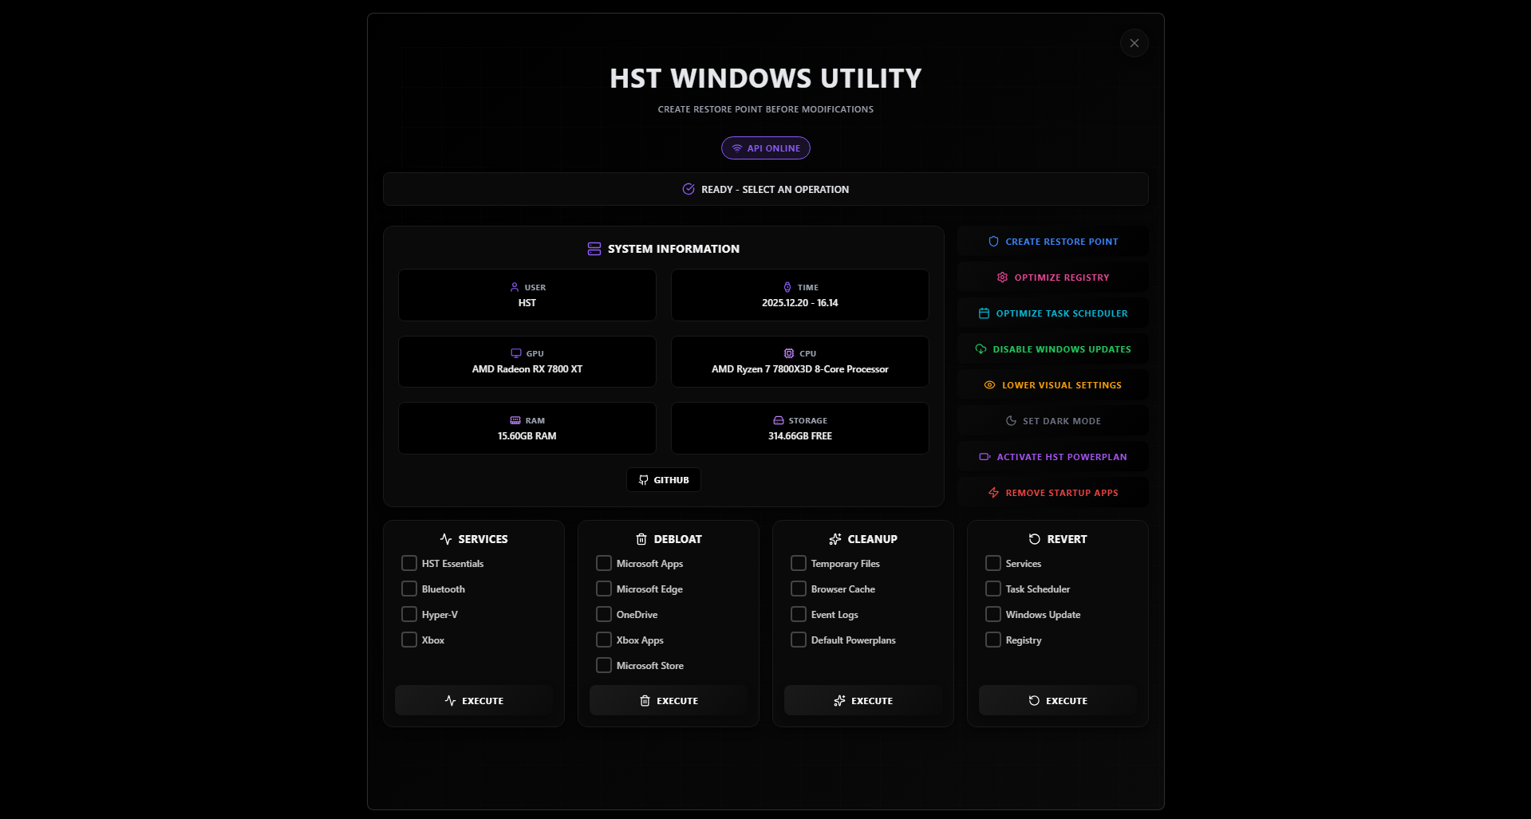Click the cloud icon on Disable Windows Updates
1531x819 pixels.
pos(980,348)
